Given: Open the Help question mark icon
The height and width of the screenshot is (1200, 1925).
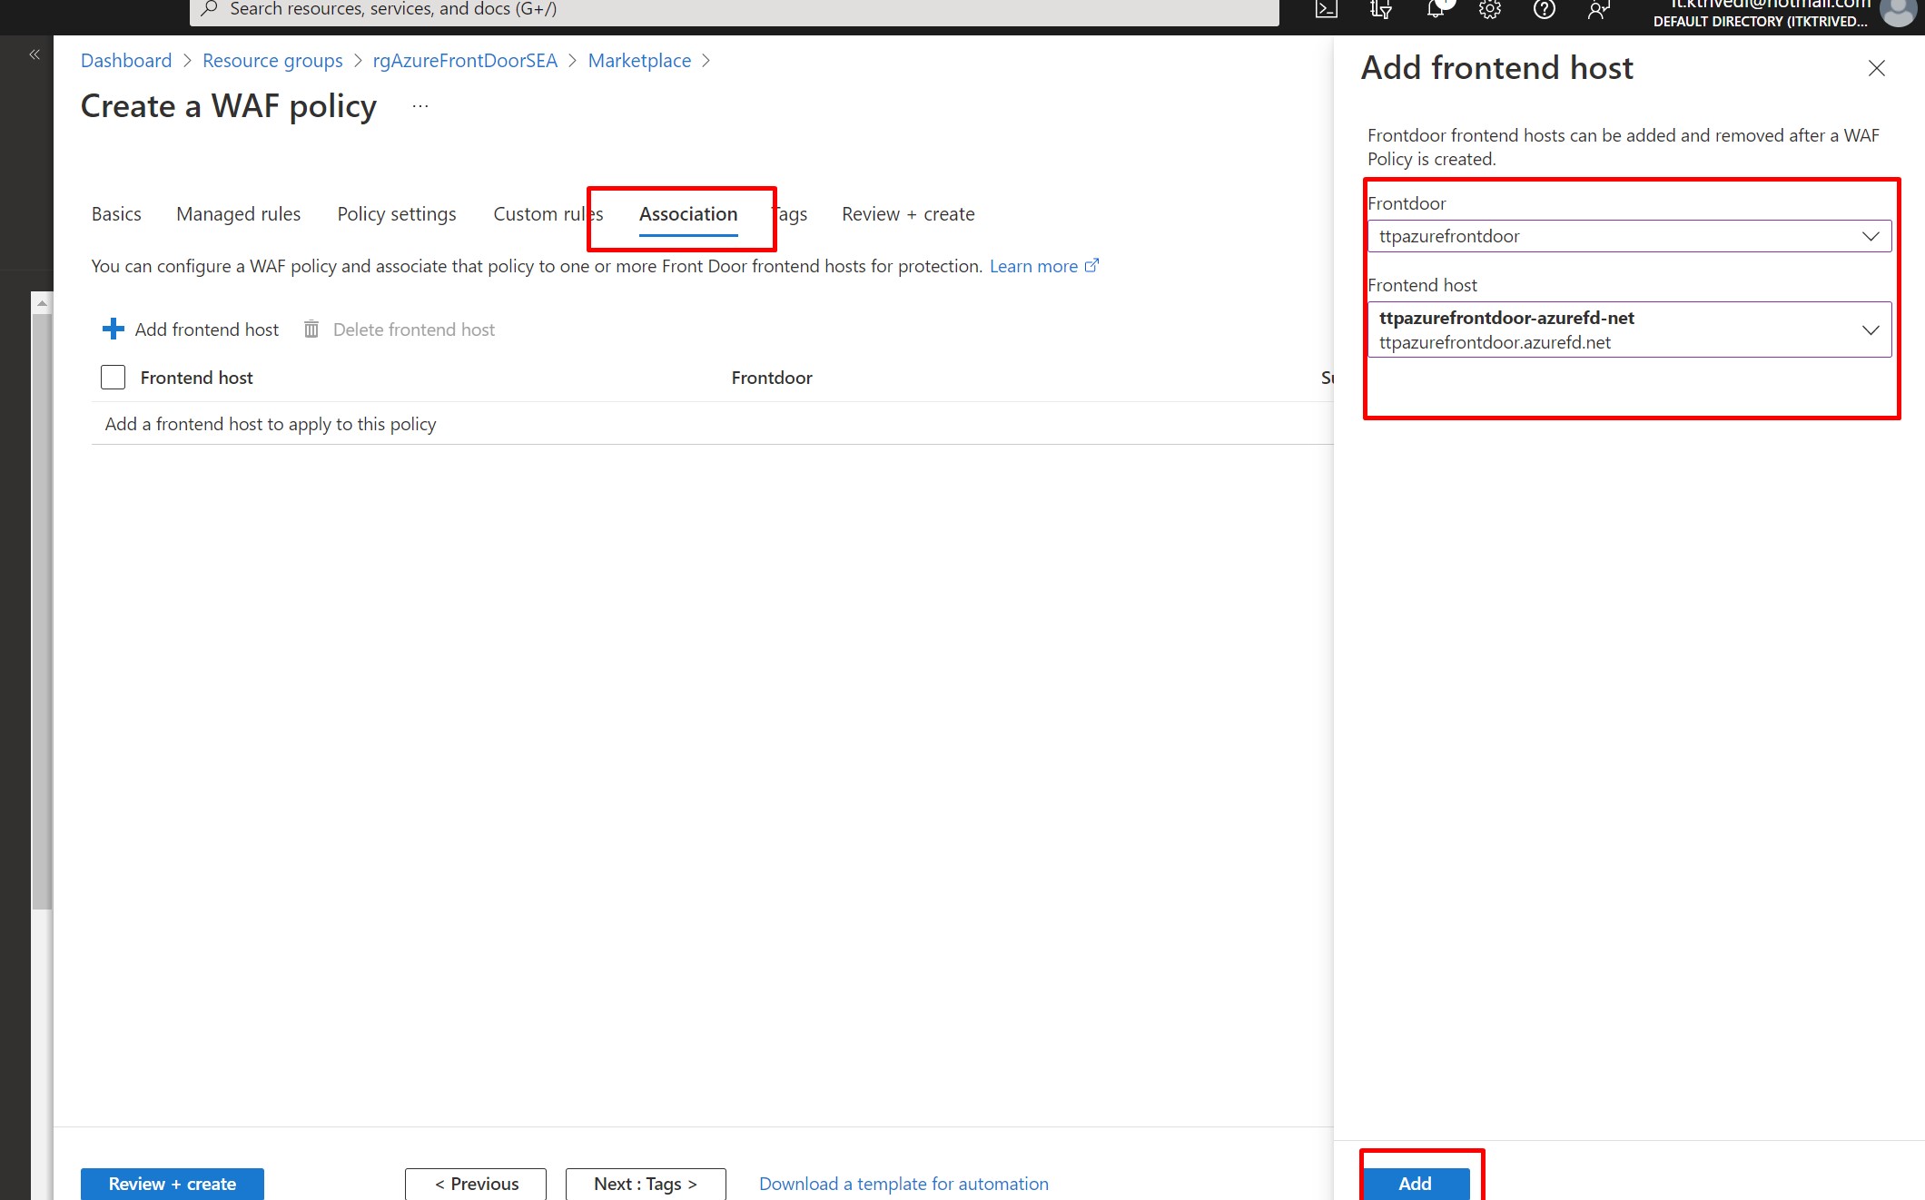Looking at the screenshot, I should [1544, 10].
